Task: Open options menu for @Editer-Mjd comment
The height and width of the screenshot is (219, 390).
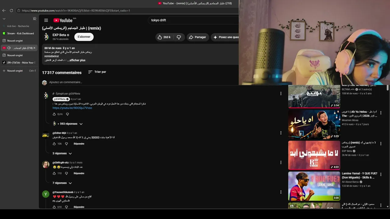Action: pos(281,133)
